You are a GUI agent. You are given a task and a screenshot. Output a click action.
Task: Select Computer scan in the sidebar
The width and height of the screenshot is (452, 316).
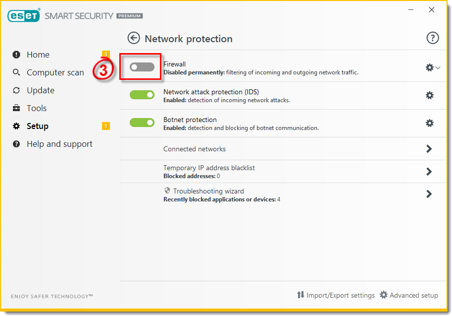point(55,72)
